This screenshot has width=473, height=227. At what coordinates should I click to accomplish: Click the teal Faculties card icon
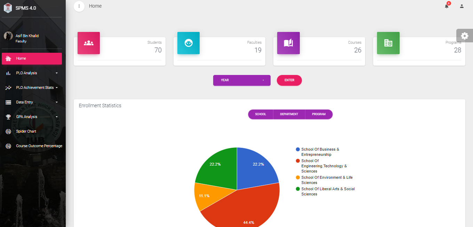point(189,43)
